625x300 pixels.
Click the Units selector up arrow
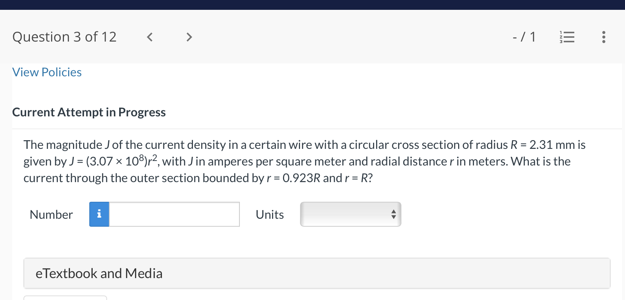393,212
